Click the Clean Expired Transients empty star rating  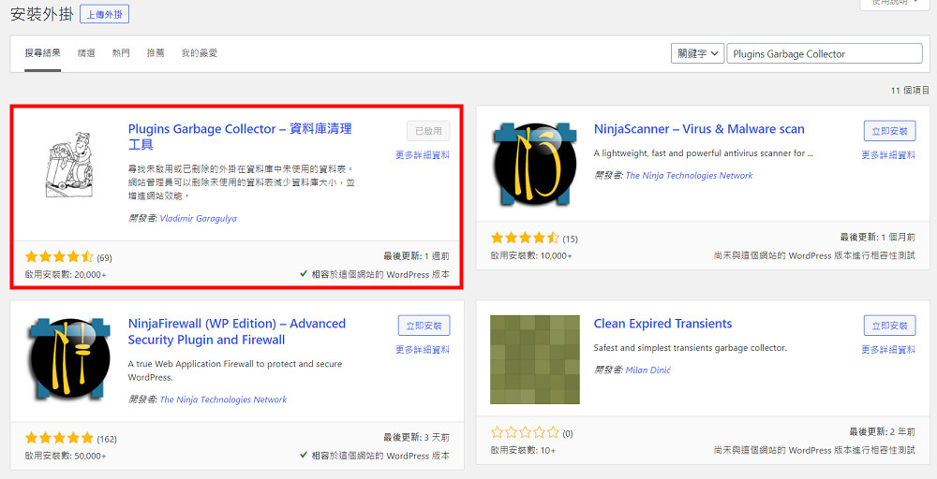click(525, 433)
